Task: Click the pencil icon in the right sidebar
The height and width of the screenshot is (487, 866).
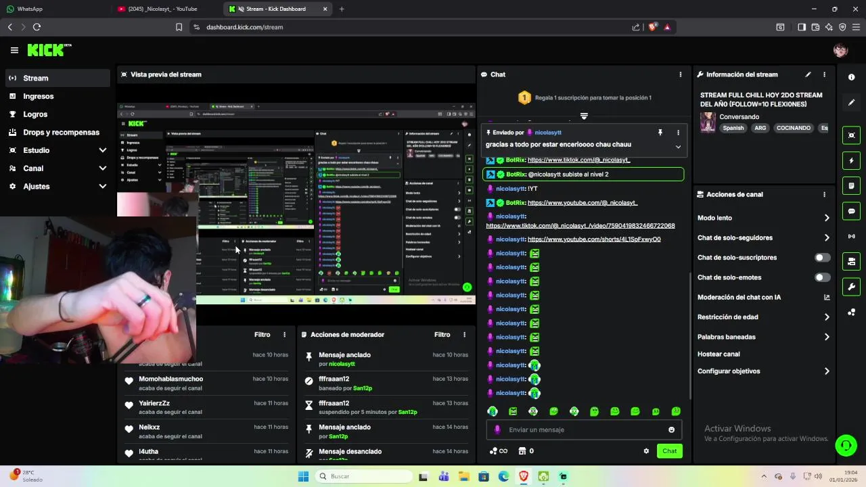Action: 851,103
